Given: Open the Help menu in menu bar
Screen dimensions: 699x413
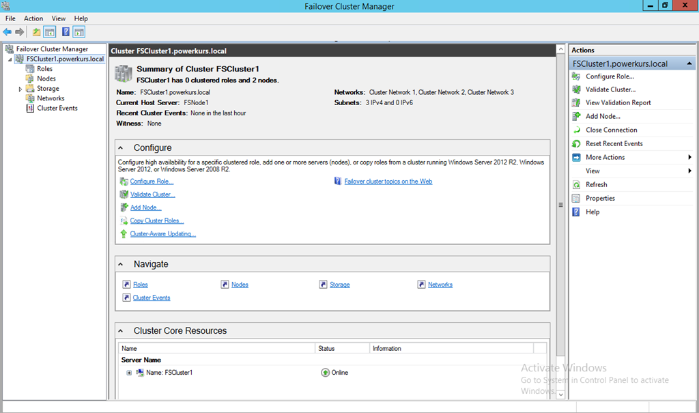Looking at the screenshot, I should point(81,18).
